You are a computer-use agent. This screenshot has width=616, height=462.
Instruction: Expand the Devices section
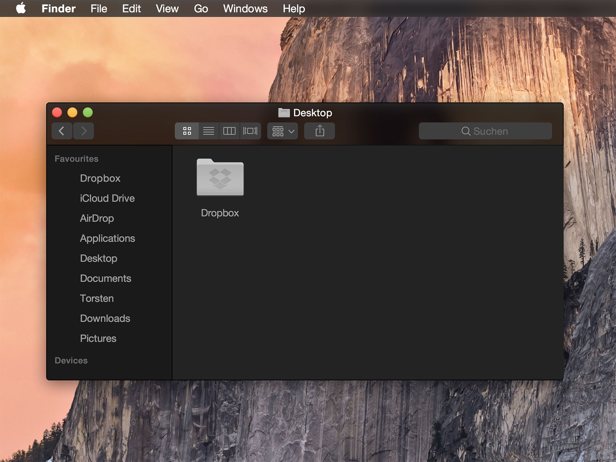coord(71,360)
